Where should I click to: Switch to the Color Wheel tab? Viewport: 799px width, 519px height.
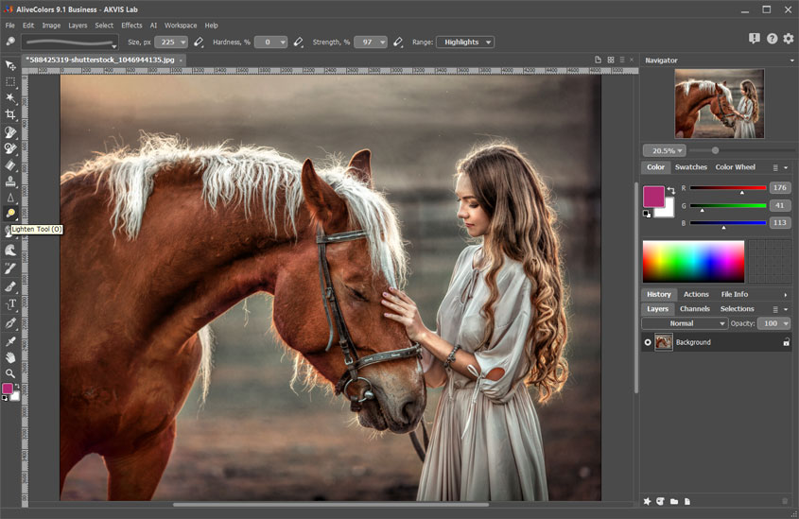(736, 167)
